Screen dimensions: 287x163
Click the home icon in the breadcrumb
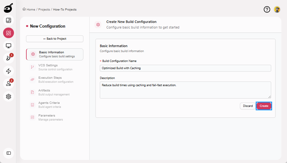[x=24, y=9]
